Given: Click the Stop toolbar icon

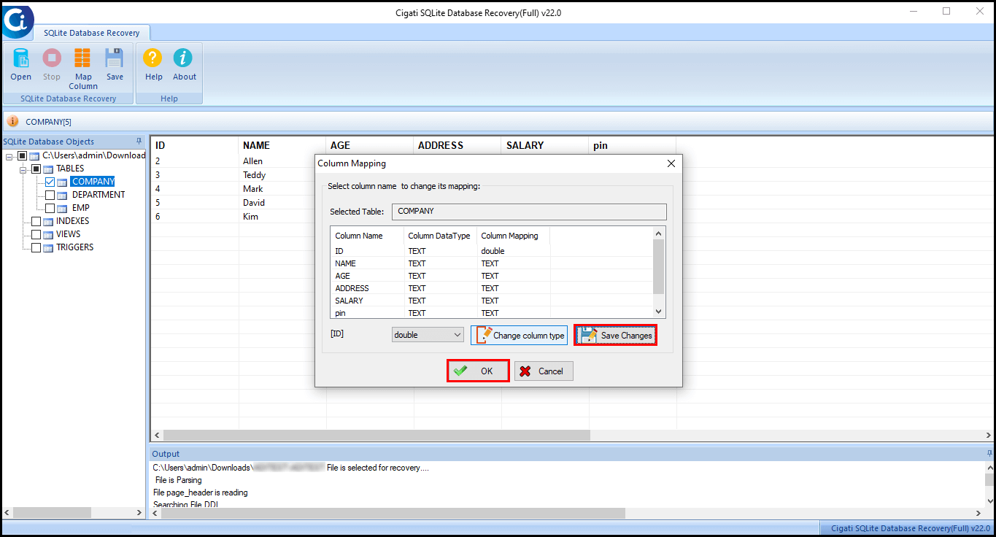Looking at the screenshot, I should [52, 58].
